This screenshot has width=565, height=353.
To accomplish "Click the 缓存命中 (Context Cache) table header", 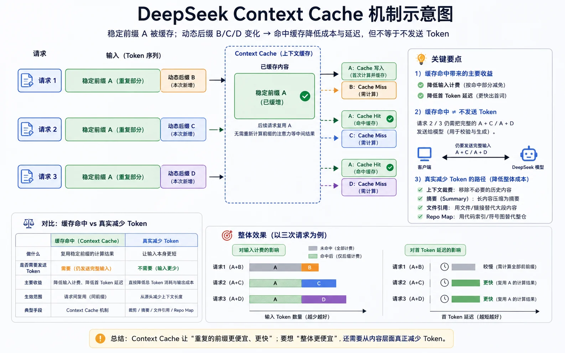I will 88,241.
